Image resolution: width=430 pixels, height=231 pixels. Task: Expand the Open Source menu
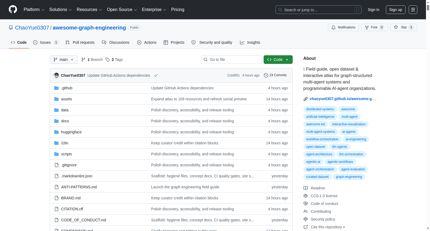click(122, 10)
